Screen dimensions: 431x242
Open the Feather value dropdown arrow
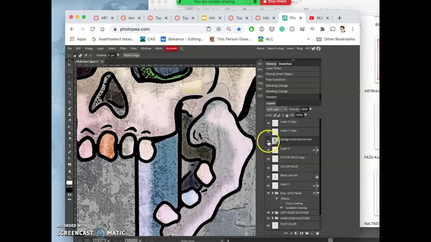click(x=118, y=55)
